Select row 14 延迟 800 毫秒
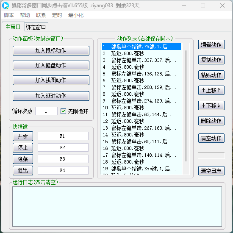Image resolution: width=233 pixels, height=233 pixels. click(141, 135)
